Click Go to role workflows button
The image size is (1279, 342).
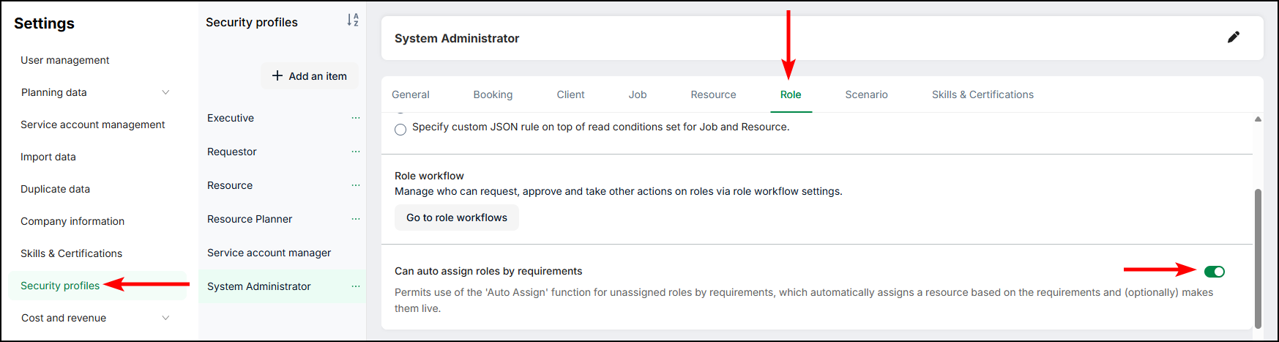(x=457, y=218)
